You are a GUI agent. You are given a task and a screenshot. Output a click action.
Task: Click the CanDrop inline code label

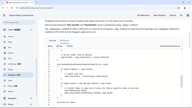point(125,25)
